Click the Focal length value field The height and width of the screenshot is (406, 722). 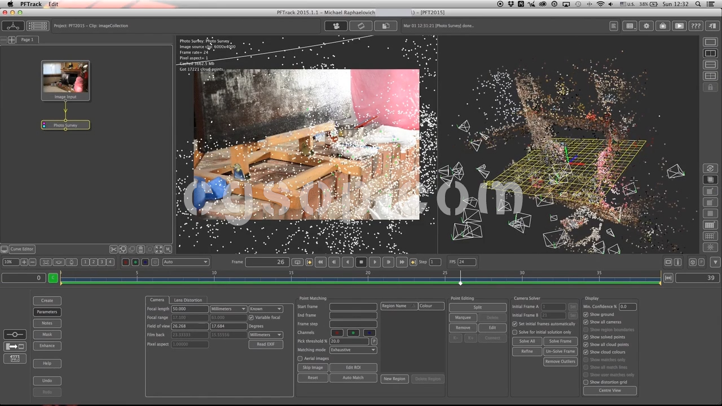190,309
